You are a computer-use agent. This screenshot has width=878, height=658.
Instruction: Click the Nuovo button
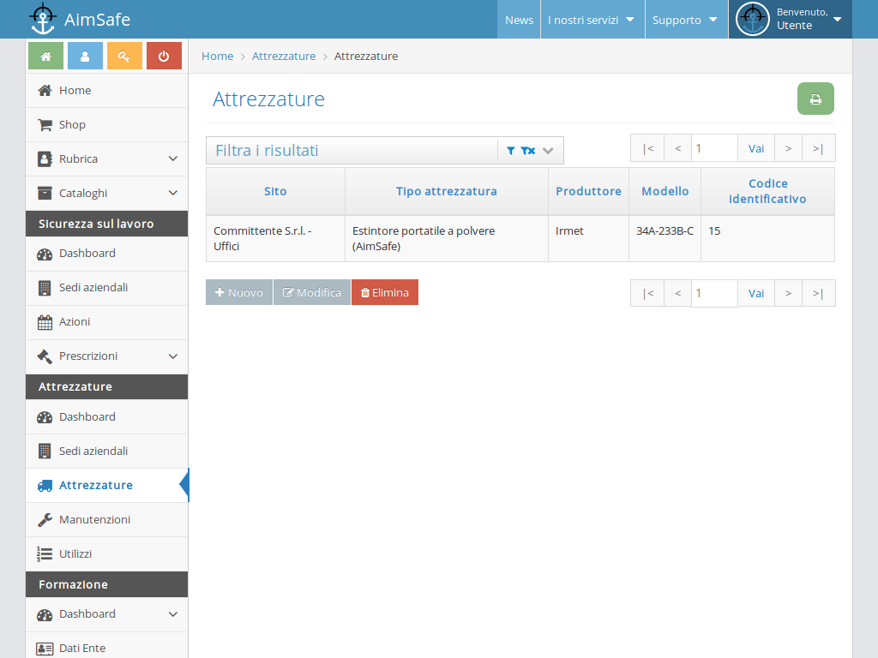coord(239,293)
